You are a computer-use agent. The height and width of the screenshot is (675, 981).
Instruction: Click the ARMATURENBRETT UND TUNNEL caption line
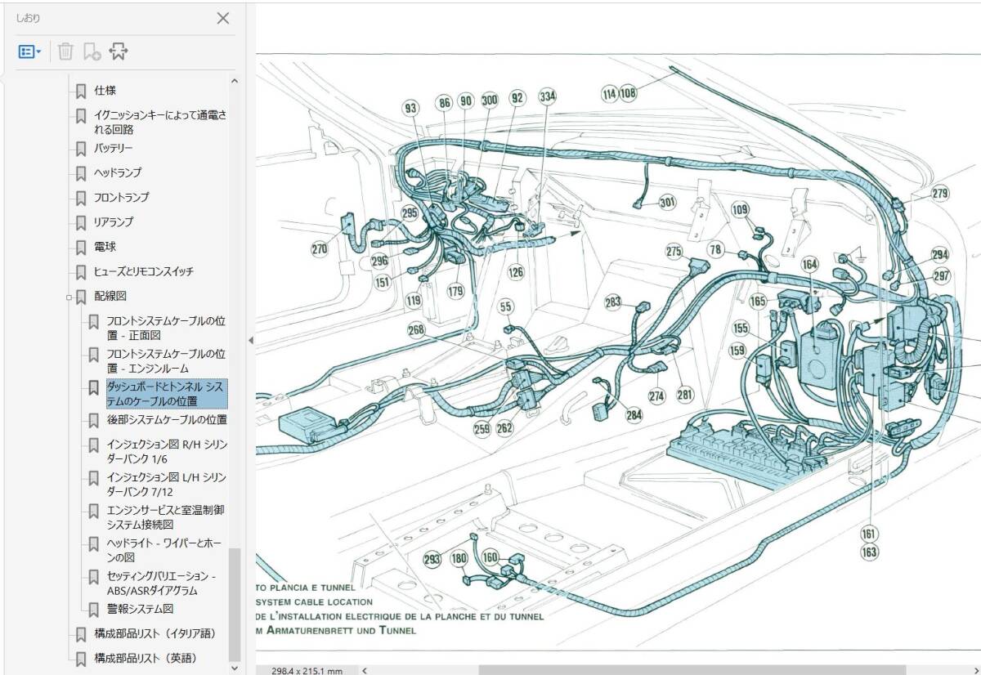(x=337, y=631)
